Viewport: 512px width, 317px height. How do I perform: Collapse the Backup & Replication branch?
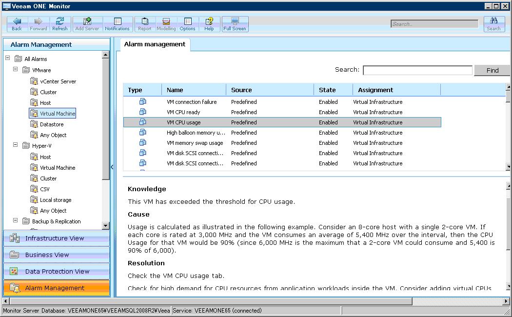15,220
